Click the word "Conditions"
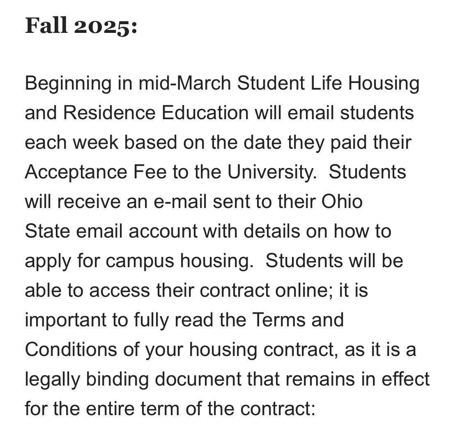The image size is (462, 432). [71, 350]
